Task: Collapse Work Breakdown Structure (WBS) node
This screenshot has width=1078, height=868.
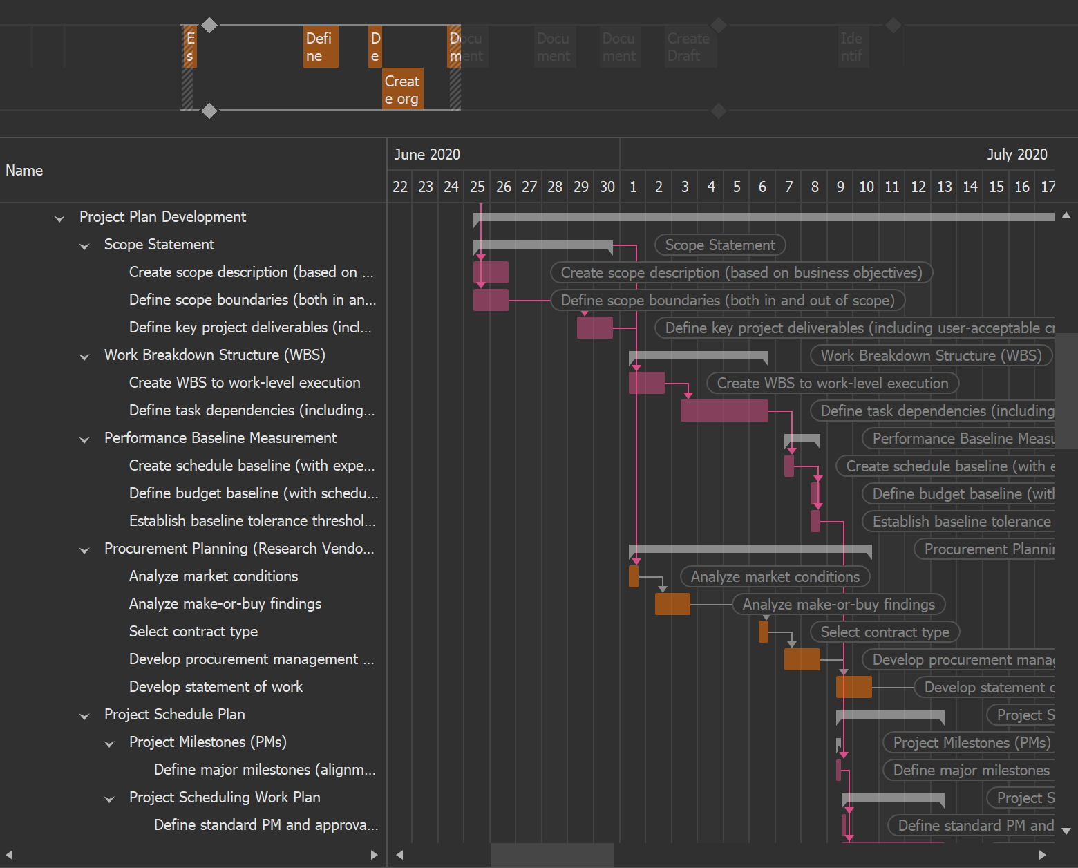Action: [x=84, y=357]
